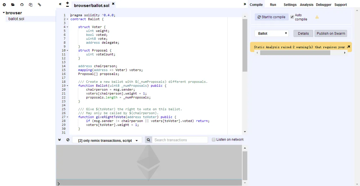Click 'Proposal[] proposals;' on line 16
The image size is (360, 186).
point(99,74)
